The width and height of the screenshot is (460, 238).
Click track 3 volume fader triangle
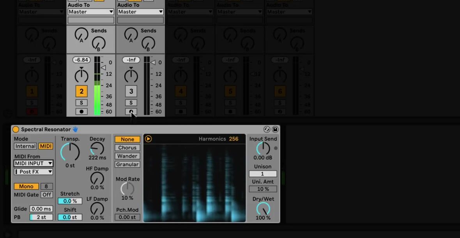pyautogui.click(x=153, y=62)
